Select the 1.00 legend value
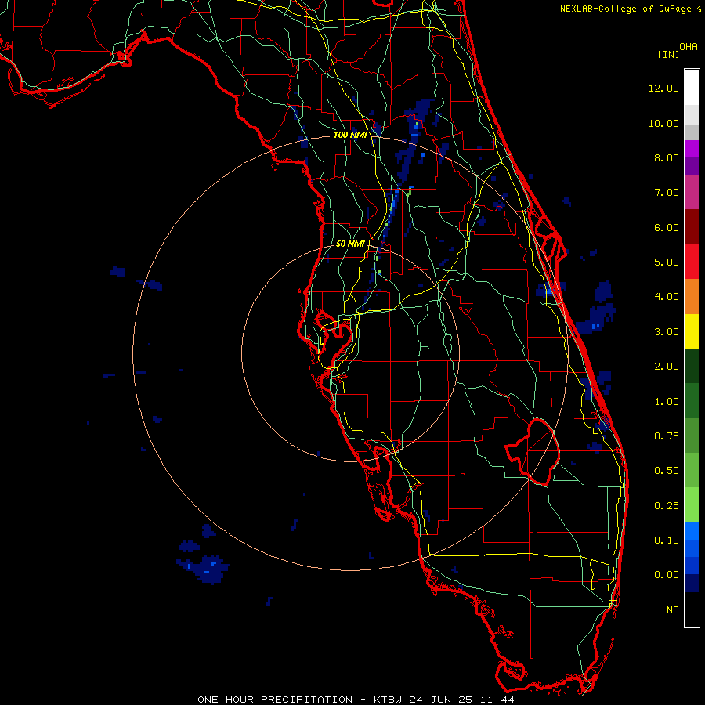 pos(667,402)
